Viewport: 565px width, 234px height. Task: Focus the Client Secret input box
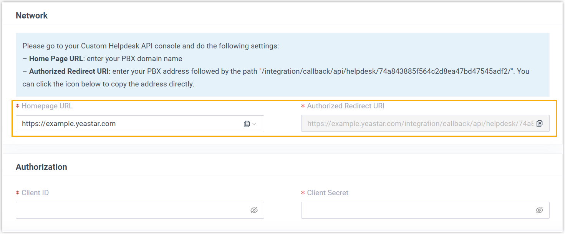pyautogui.click(x=417, y=210)
